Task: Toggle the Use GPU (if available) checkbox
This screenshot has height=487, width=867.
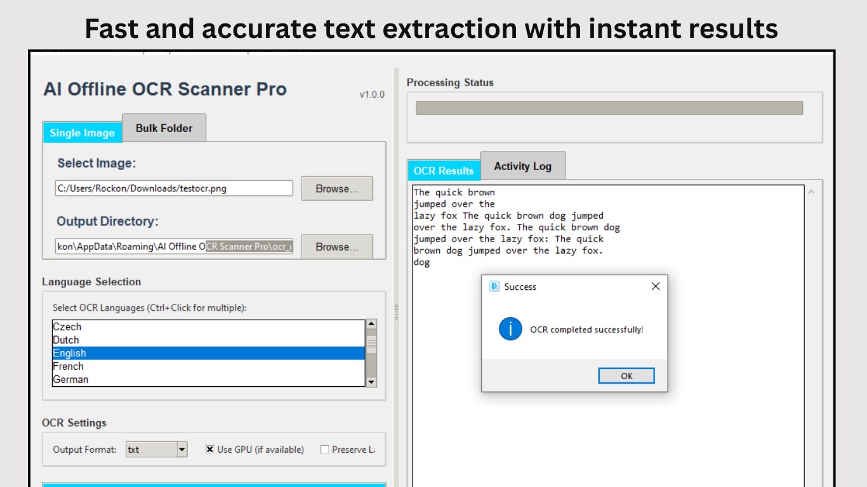Action: (209, 450)
